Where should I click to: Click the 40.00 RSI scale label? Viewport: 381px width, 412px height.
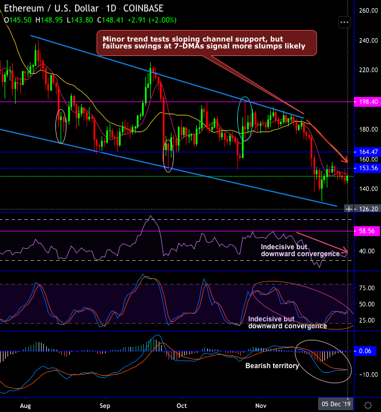(x=367, y=251)
